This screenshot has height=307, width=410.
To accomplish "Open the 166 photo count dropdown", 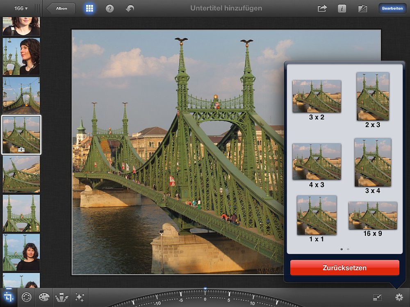I will [20, 8].
